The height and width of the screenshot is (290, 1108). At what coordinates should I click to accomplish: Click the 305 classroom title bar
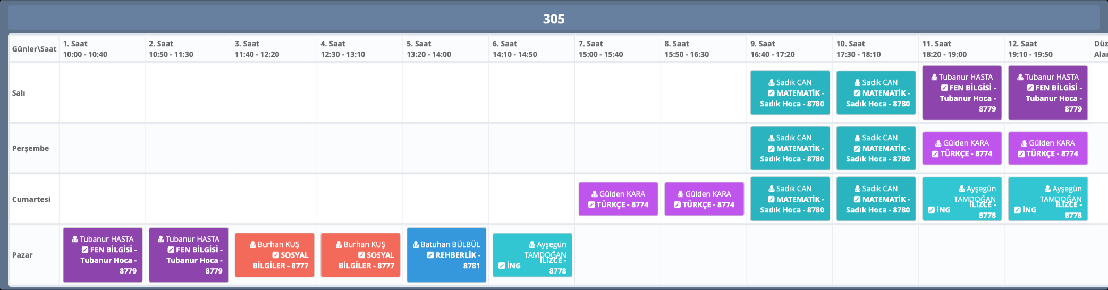coord(554,19)
